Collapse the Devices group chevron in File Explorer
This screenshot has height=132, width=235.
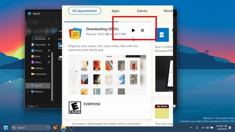tap(57, 39)
